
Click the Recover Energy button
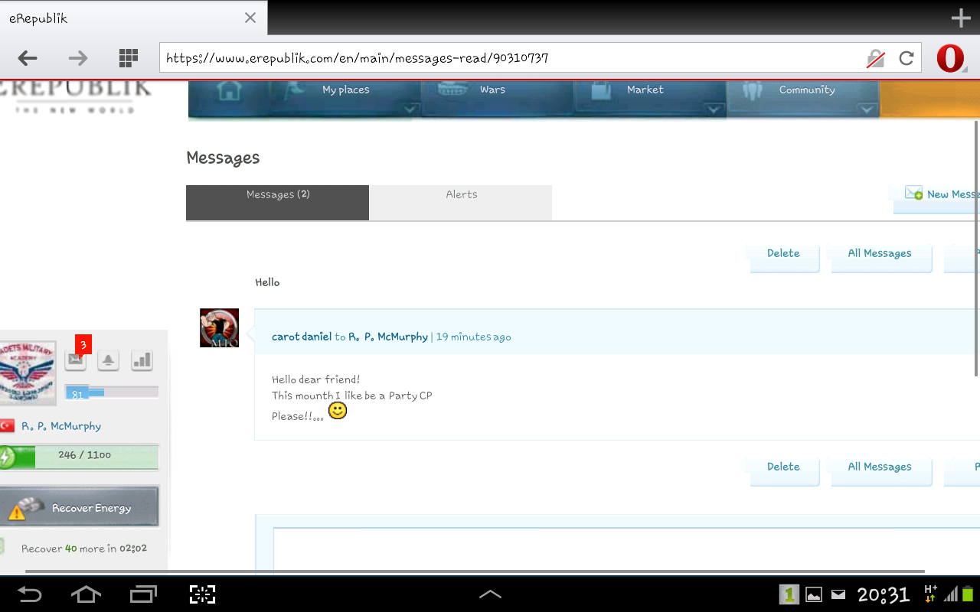pyautogui.click(x=79, y=507)
